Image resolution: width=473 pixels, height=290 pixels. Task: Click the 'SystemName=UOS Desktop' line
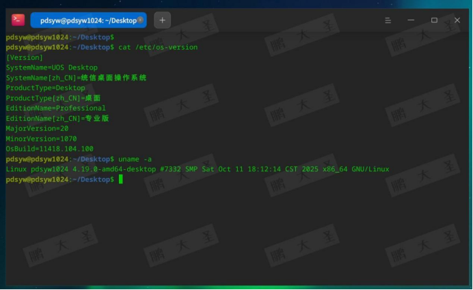click(x=51, y=68)
